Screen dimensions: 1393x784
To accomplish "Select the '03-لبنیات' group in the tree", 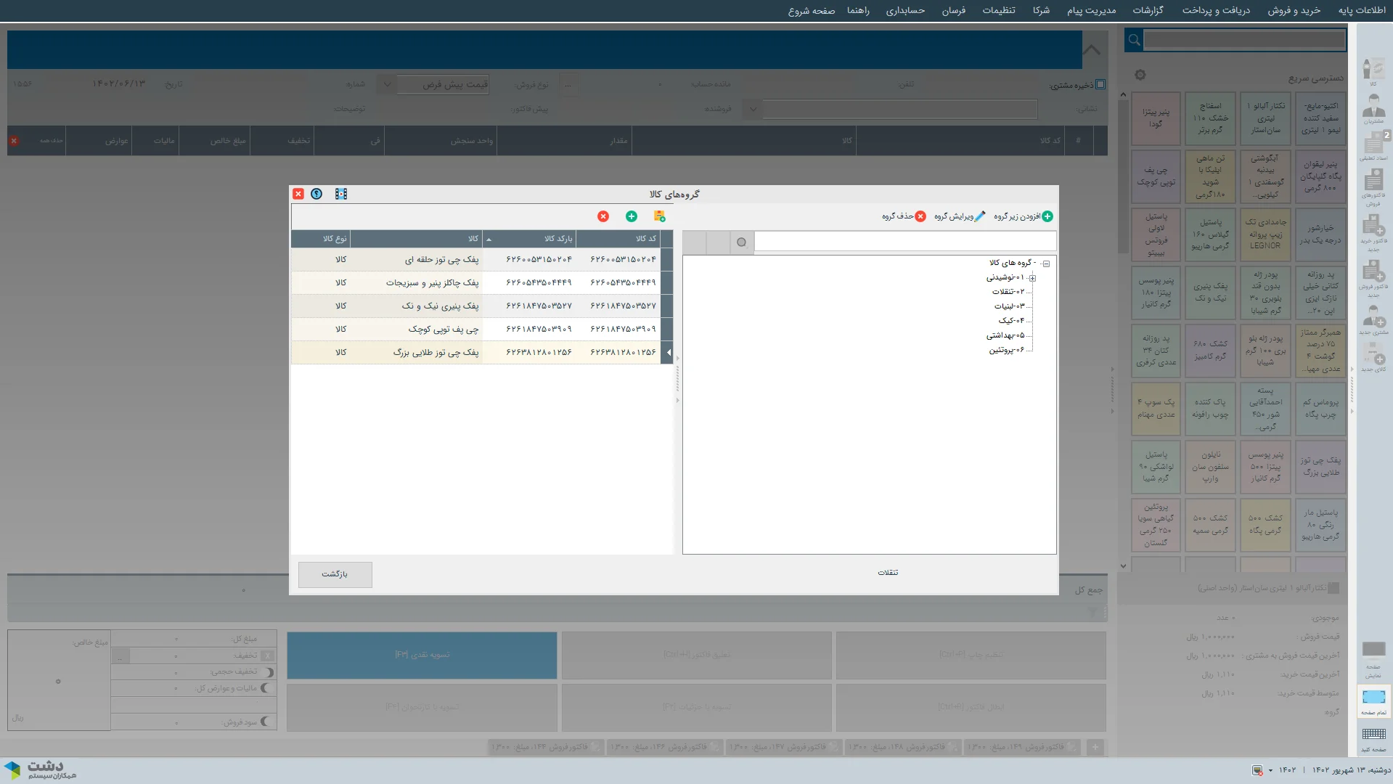I will point(1009,306).
